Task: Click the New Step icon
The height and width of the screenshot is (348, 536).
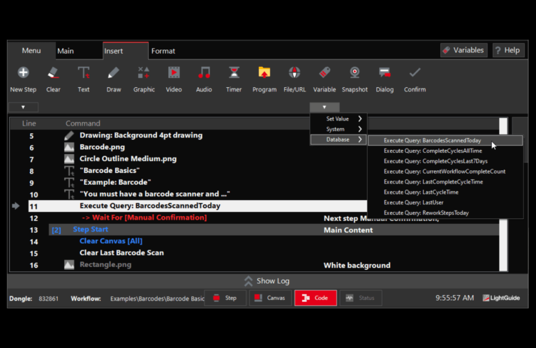Action: click(x=23, y=73)
